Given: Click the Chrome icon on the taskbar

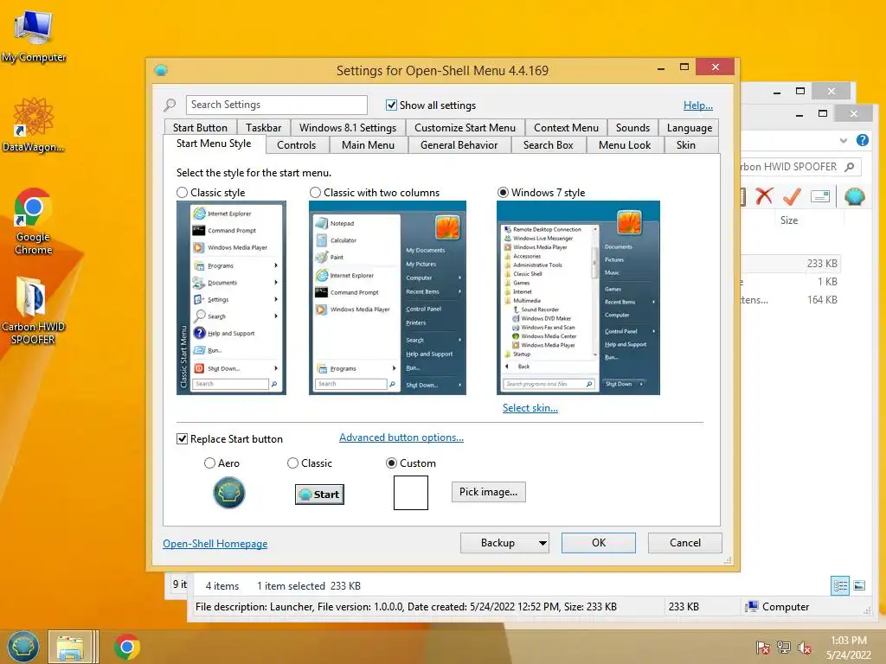Looking at the screenshot, I should tap(126, 647).
